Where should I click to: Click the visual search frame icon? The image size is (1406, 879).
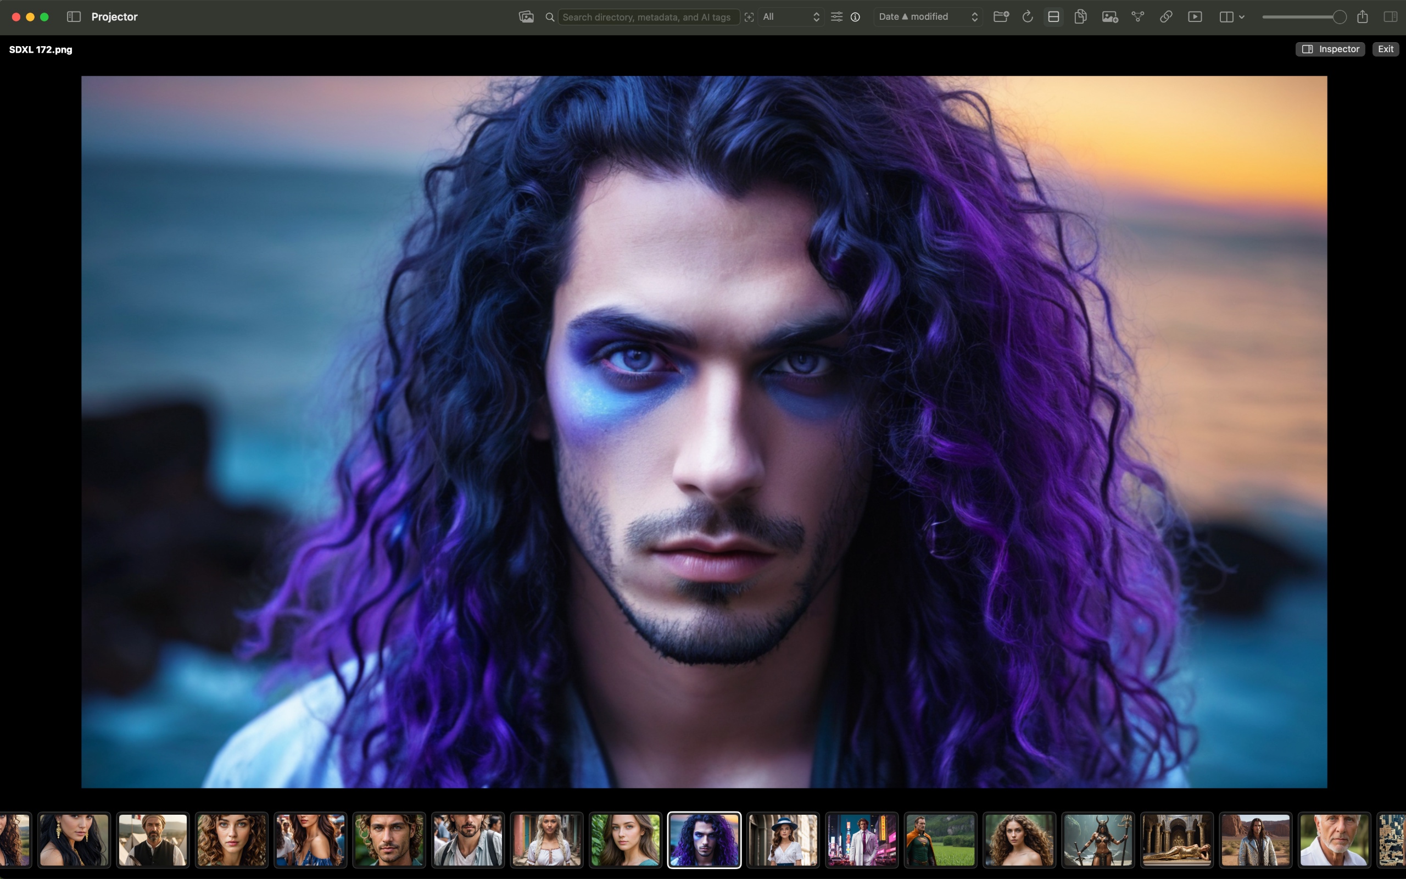(749, 17)
